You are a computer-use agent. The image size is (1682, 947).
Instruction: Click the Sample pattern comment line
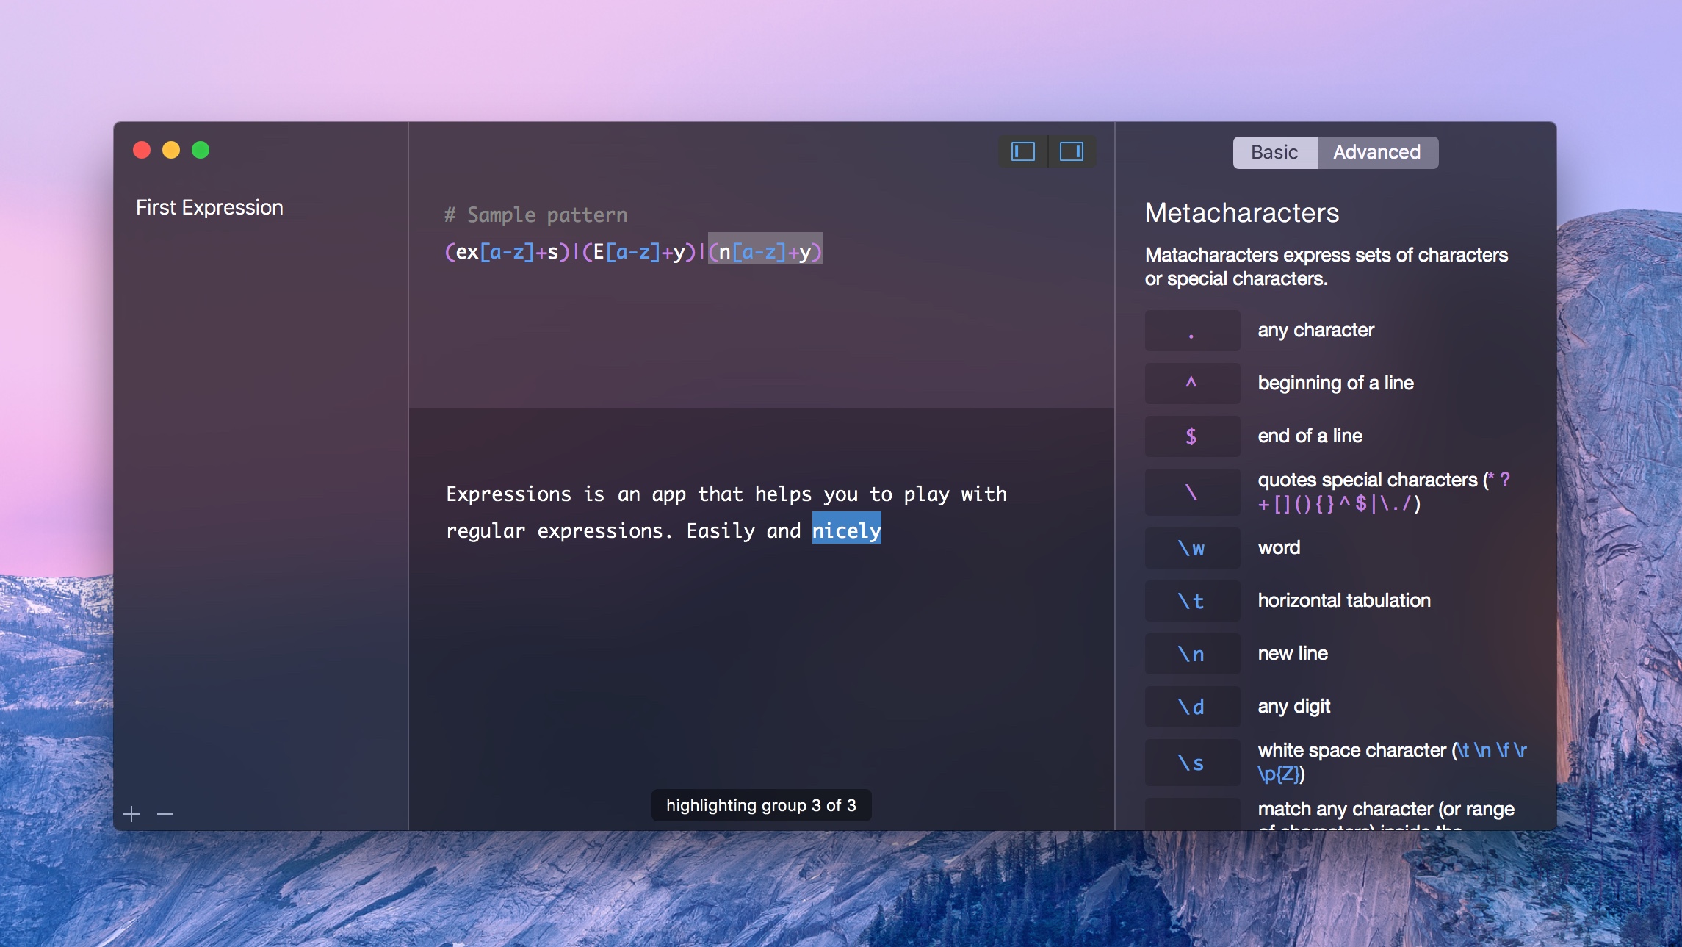click(536, 215)
